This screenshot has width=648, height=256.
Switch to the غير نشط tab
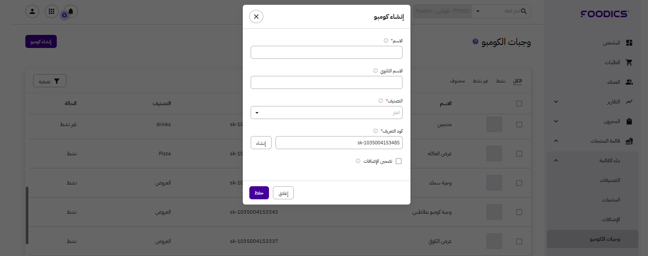[x=483, y=82]
